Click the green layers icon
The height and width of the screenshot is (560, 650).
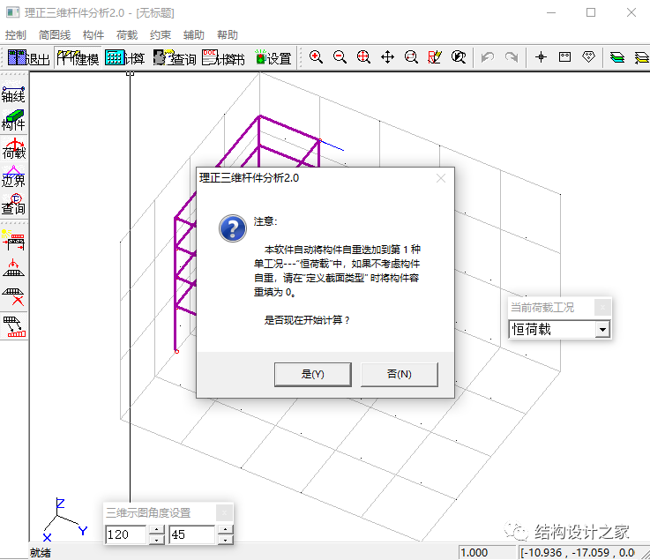tap(617, 56)
